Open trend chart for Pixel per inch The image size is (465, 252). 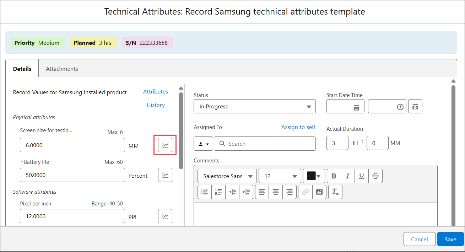165,216
